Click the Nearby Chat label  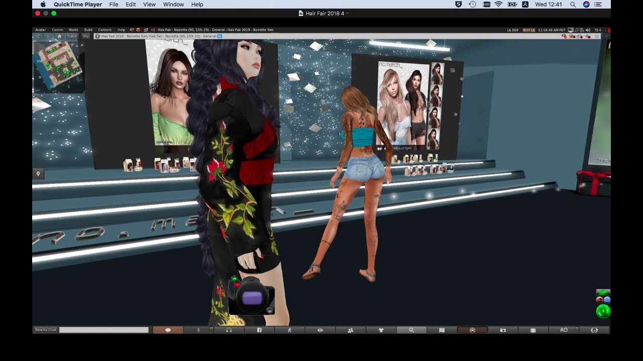tap(45, 330)
